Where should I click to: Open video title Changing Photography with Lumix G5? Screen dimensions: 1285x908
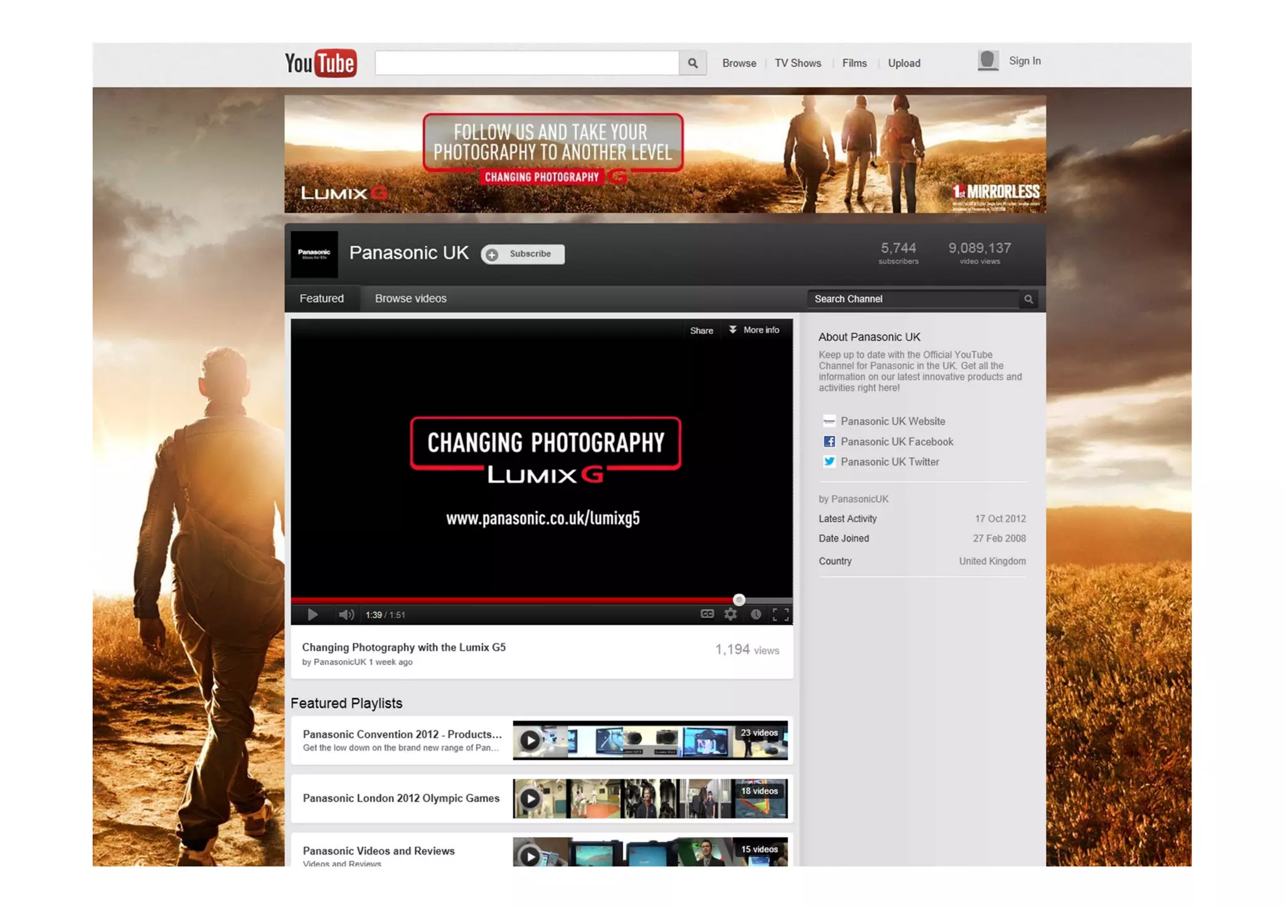[x=403, y=648]
